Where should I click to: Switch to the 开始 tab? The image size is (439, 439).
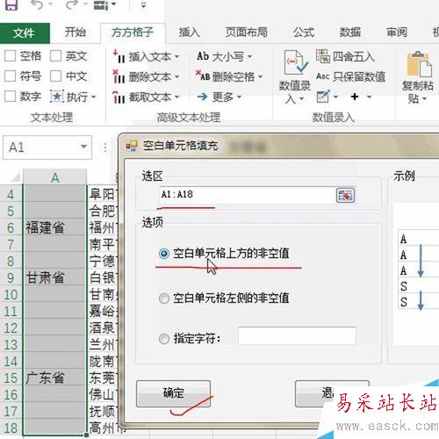(x=76, y=32)
